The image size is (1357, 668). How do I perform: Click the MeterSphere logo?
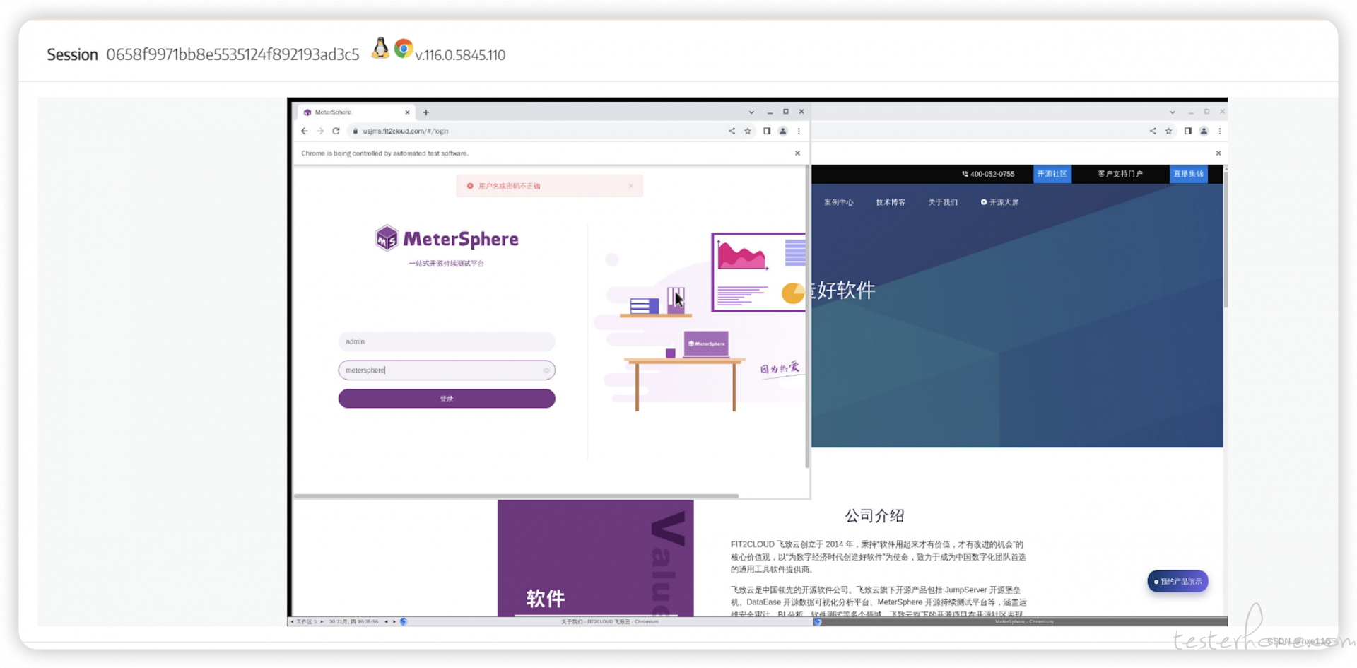(447, 239)
